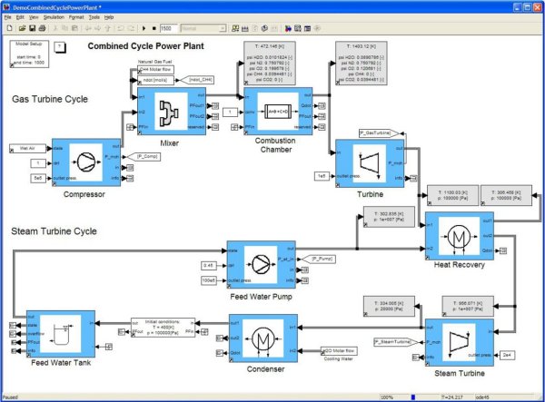Click the [P_Comp] goto tag

click(x=144, y=157)
